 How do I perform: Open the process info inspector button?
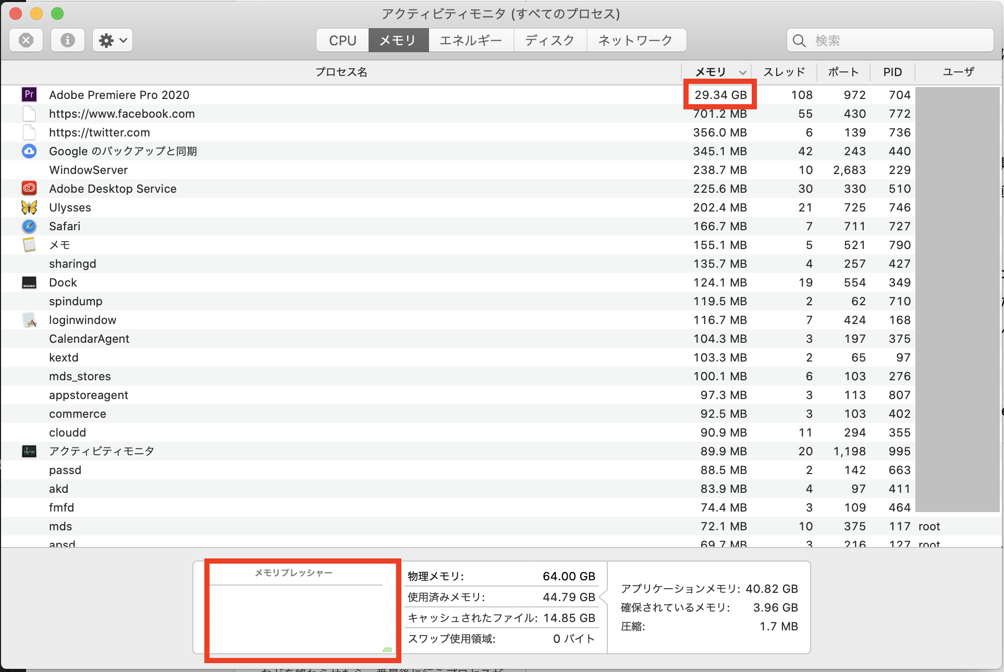(68, 40)
